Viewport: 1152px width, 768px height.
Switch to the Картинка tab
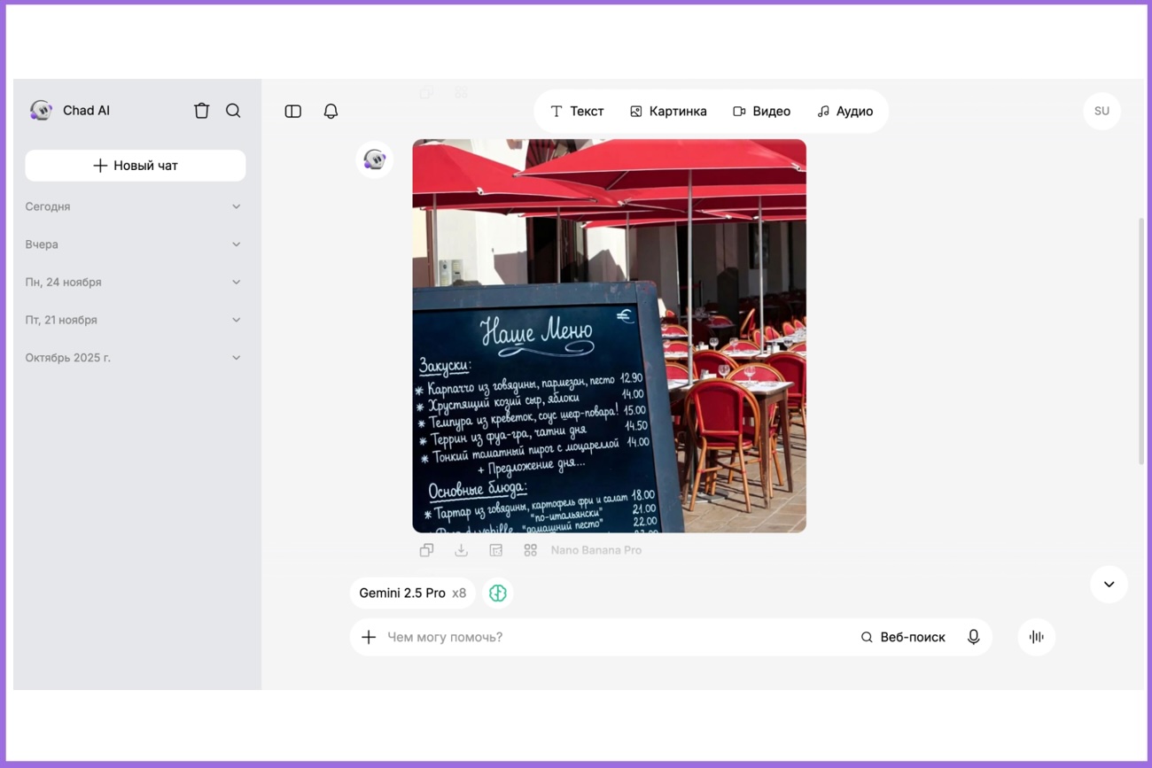(668, 111)
